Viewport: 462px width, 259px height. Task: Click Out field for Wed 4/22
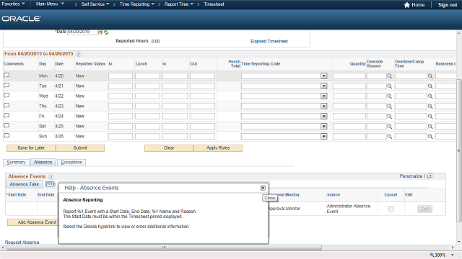pyautogui.click(x=202, y=96)
